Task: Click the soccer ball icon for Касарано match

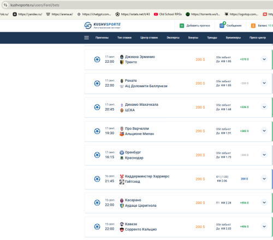Action: coord(97,202)
